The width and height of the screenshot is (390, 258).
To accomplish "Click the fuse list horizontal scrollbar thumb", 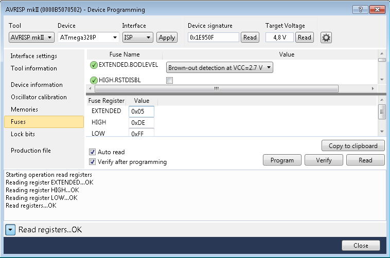I will click(217, 88).
